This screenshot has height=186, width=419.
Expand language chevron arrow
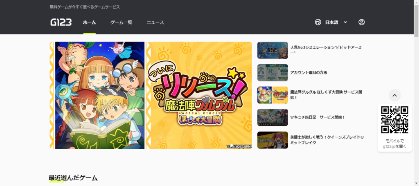[345, 22]
